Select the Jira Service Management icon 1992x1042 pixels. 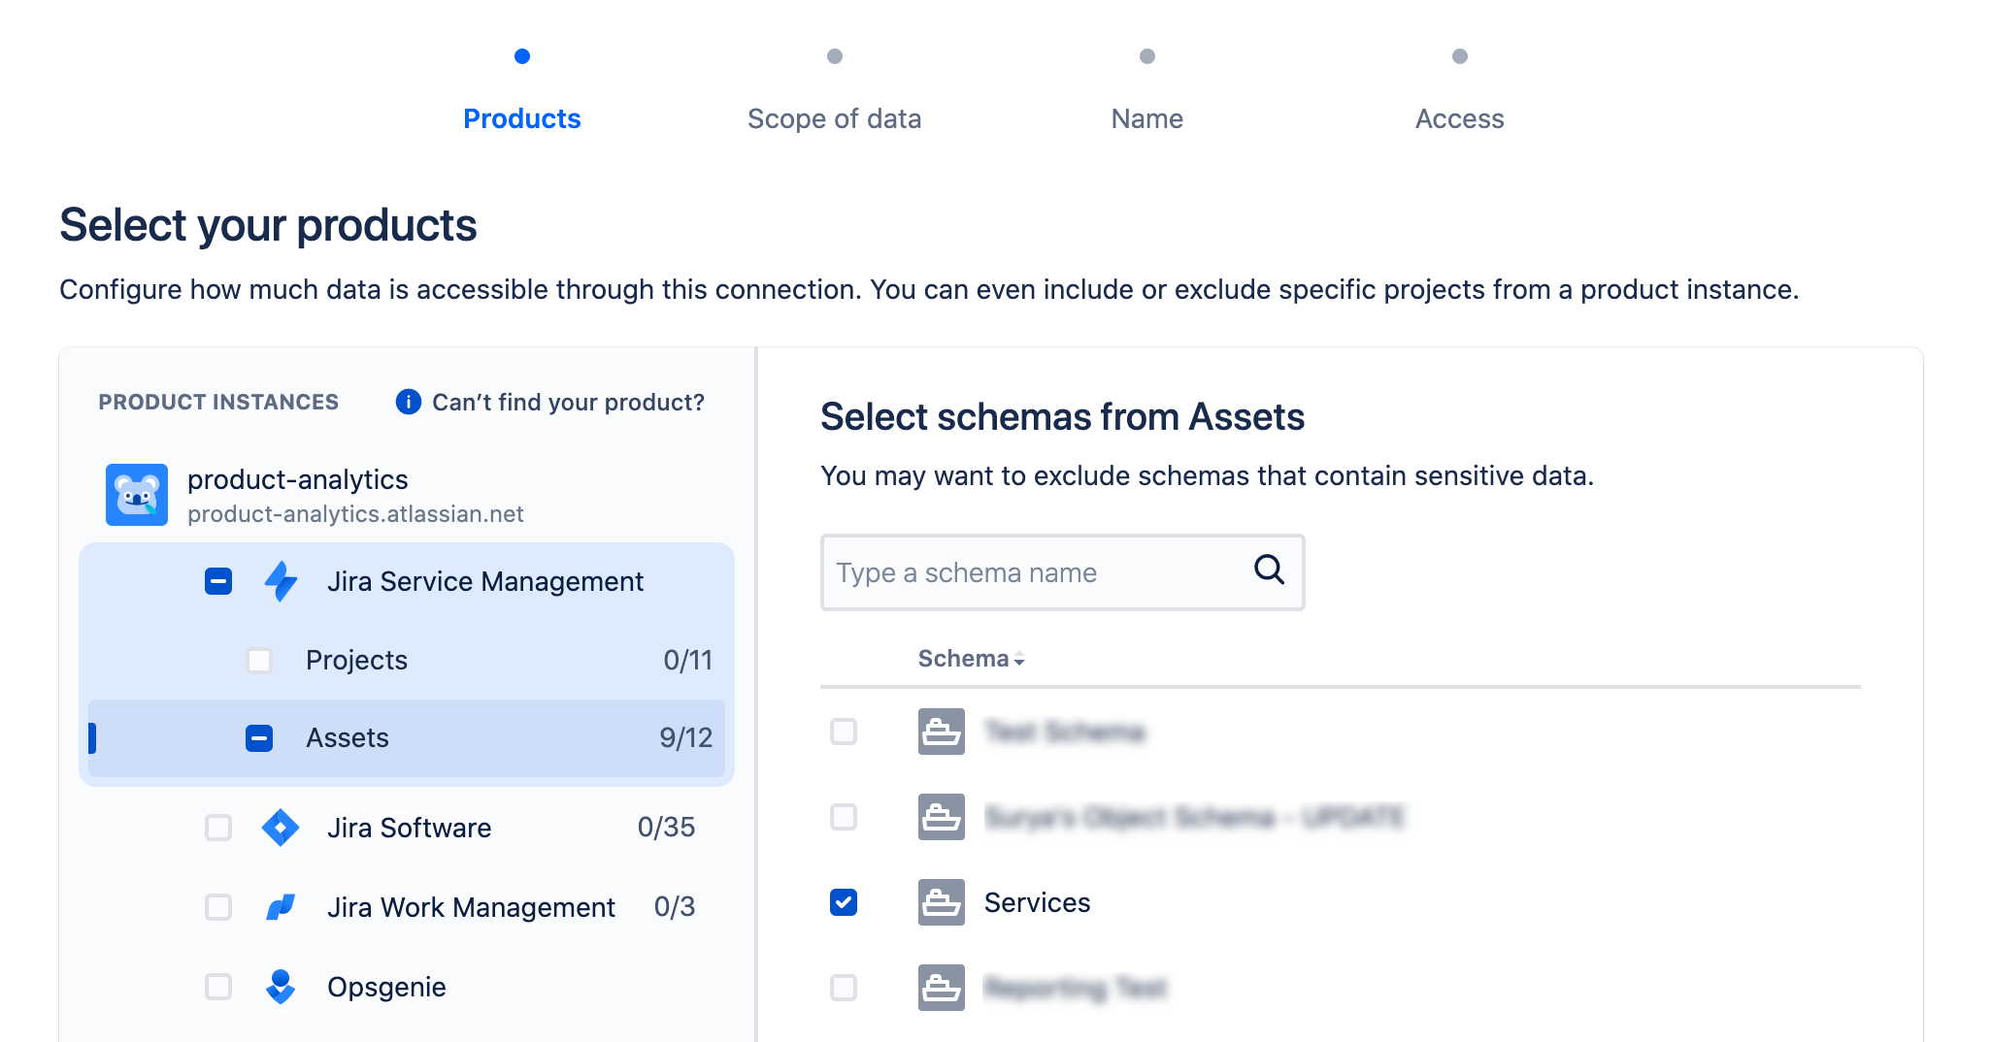point(280,581)
